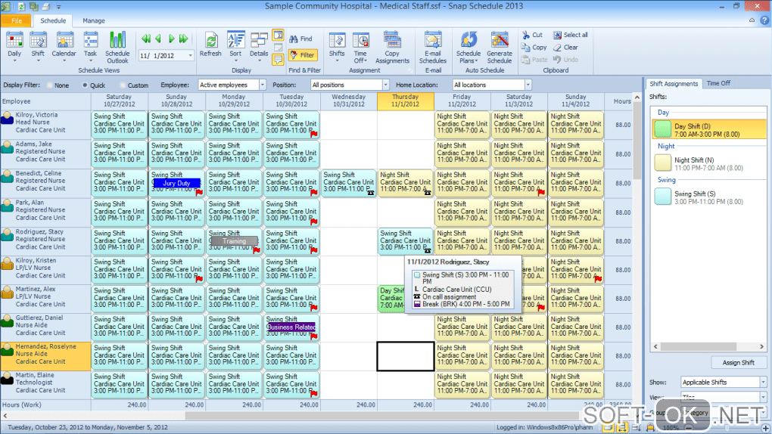Copy the selected assignment
The height and width of the screenshot is (434, 772).
click(534, 47)
